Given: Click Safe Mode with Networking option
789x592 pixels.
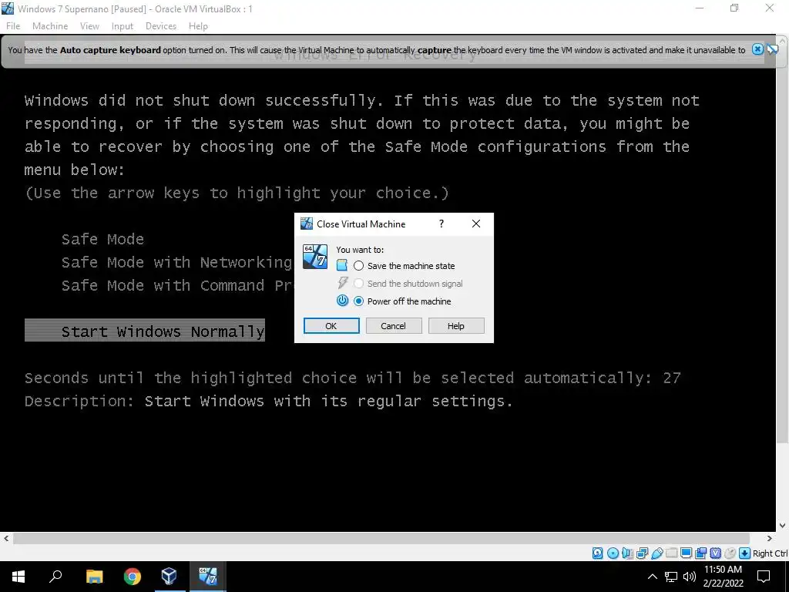Looking at the screenshot, I should (176, 262).
